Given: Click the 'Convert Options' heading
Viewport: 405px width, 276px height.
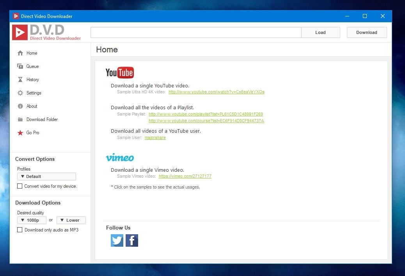Looking at the screenshot, I should click(35, 159).
